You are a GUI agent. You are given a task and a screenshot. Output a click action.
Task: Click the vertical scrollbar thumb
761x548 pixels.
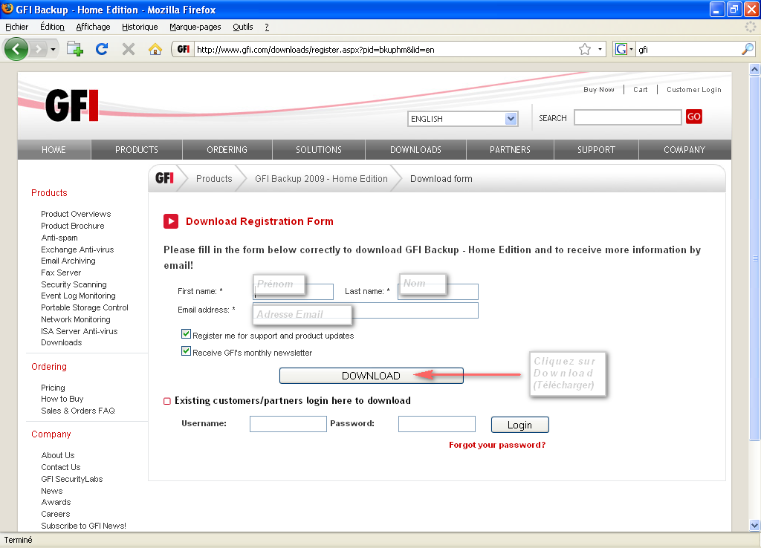tap(754, 258)
